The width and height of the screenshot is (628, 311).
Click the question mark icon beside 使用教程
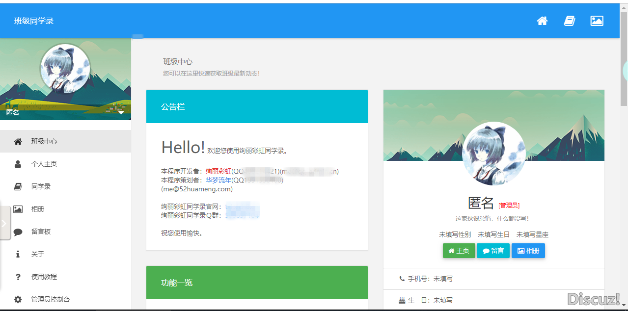click(18, 277)
